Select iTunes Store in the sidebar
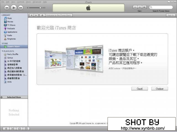Image resolution: width=177 pixels, height=132 pixels. 14,46
